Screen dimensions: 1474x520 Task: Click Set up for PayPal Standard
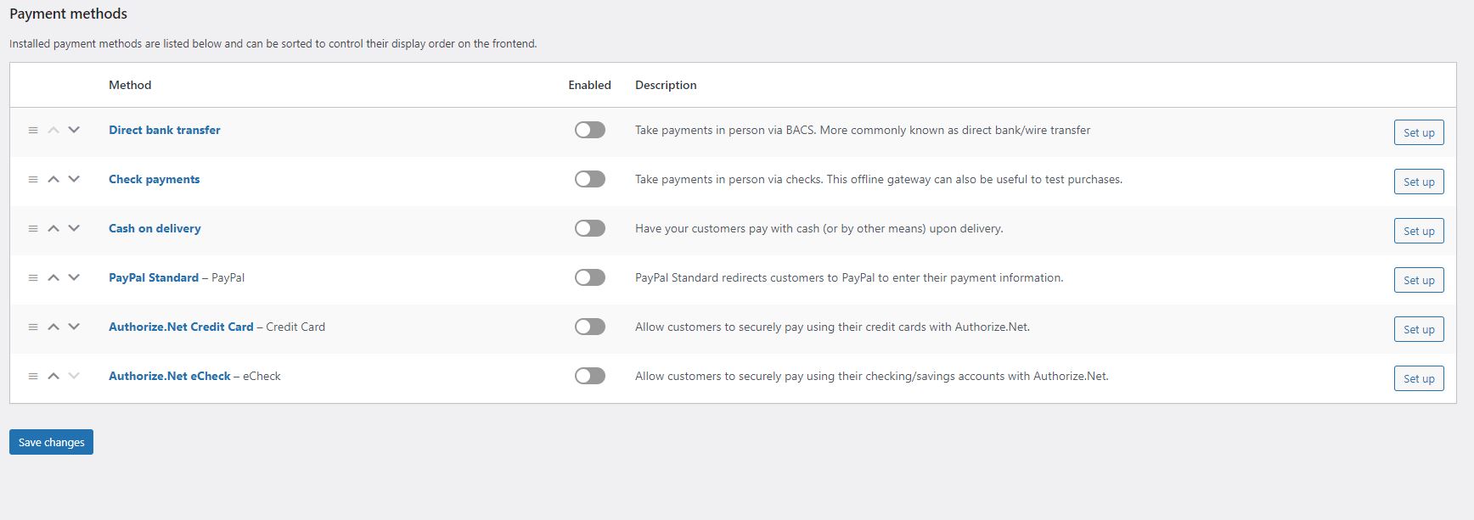[x=1418, y=281]
